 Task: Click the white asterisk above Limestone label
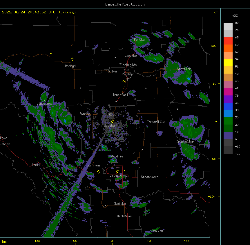[x=44, y=100]
